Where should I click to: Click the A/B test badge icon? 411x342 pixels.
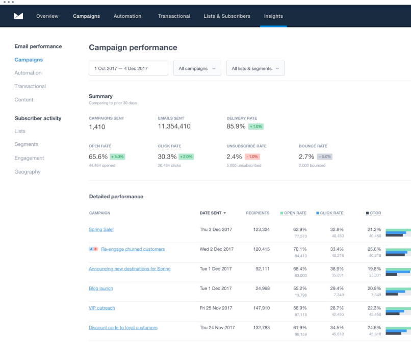pos(93,249)
